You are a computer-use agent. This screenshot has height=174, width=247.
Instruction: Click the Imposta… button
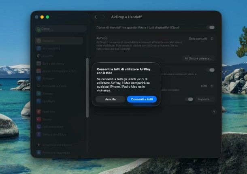pyautogui.click(x=204, y=99)
